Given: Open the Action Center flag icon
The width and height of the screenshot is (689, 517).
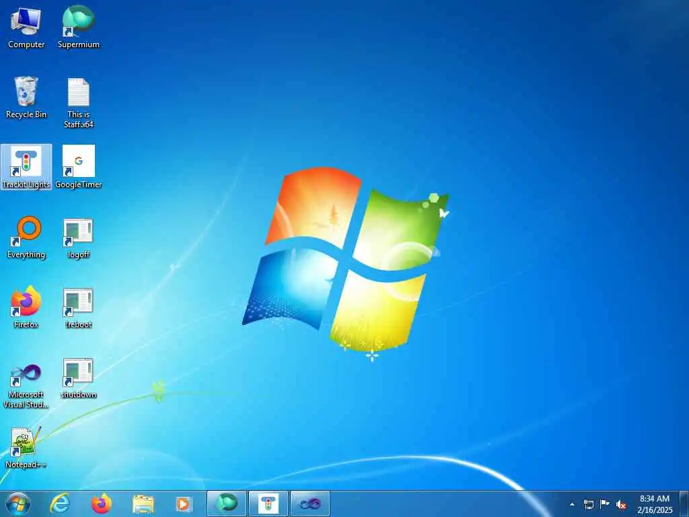Looking at the screenshot, I should tap(605, 504).
